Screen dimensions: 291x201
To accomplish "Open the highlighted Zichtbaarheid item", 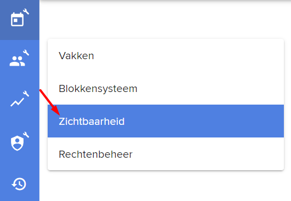I will (166, 121).
